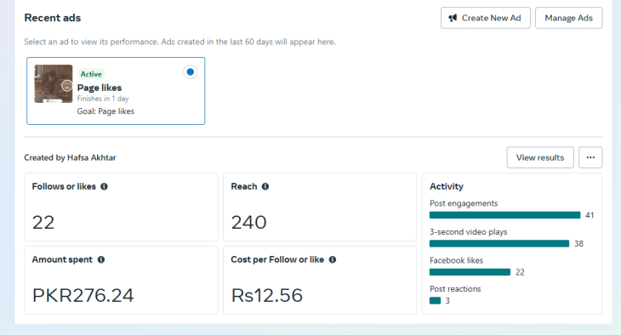Image resolution: width=621 pixels, height=335 pixels.
Task: Show info tooltip for Amount spent
Action: [x=101, y=260]
